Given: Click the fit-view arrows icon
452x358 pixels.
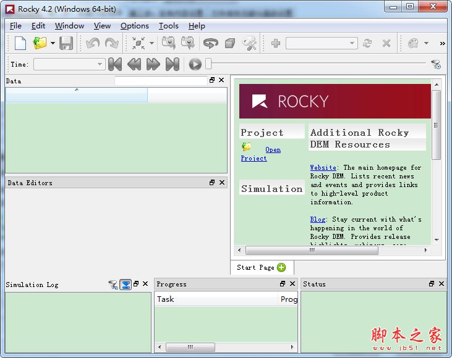Looking at the screenshot, I should click(139, 43).
